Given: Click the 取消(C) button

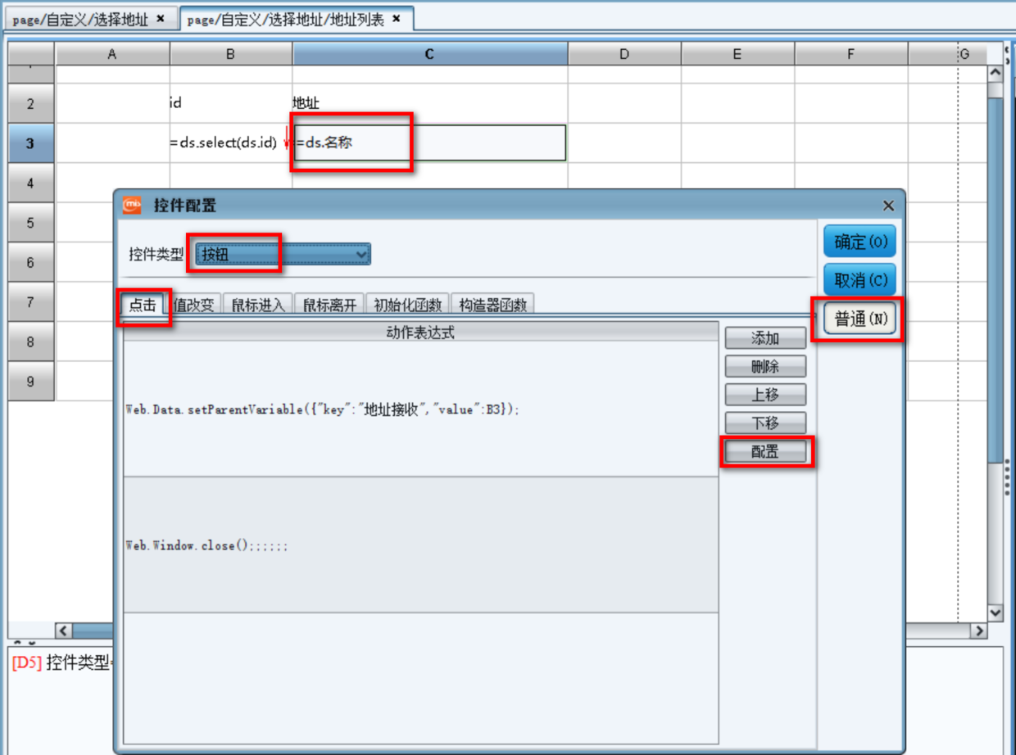Looking at the screenshot, I should [x=860, y=280].
